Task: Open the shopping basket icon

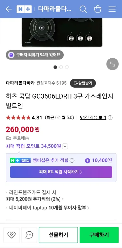Action: point(98,9)
